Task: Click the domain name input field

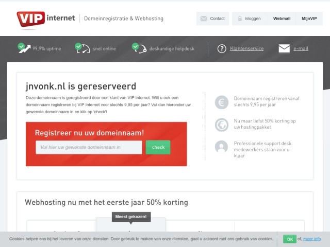Action: coord(89,147)
